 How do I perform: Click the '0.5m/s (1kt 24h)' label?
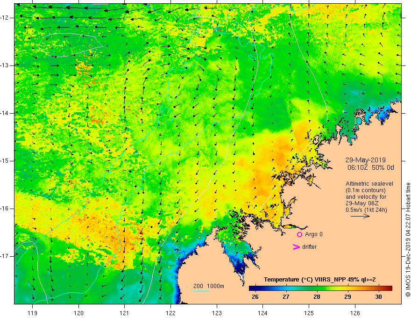click(366, 210)
